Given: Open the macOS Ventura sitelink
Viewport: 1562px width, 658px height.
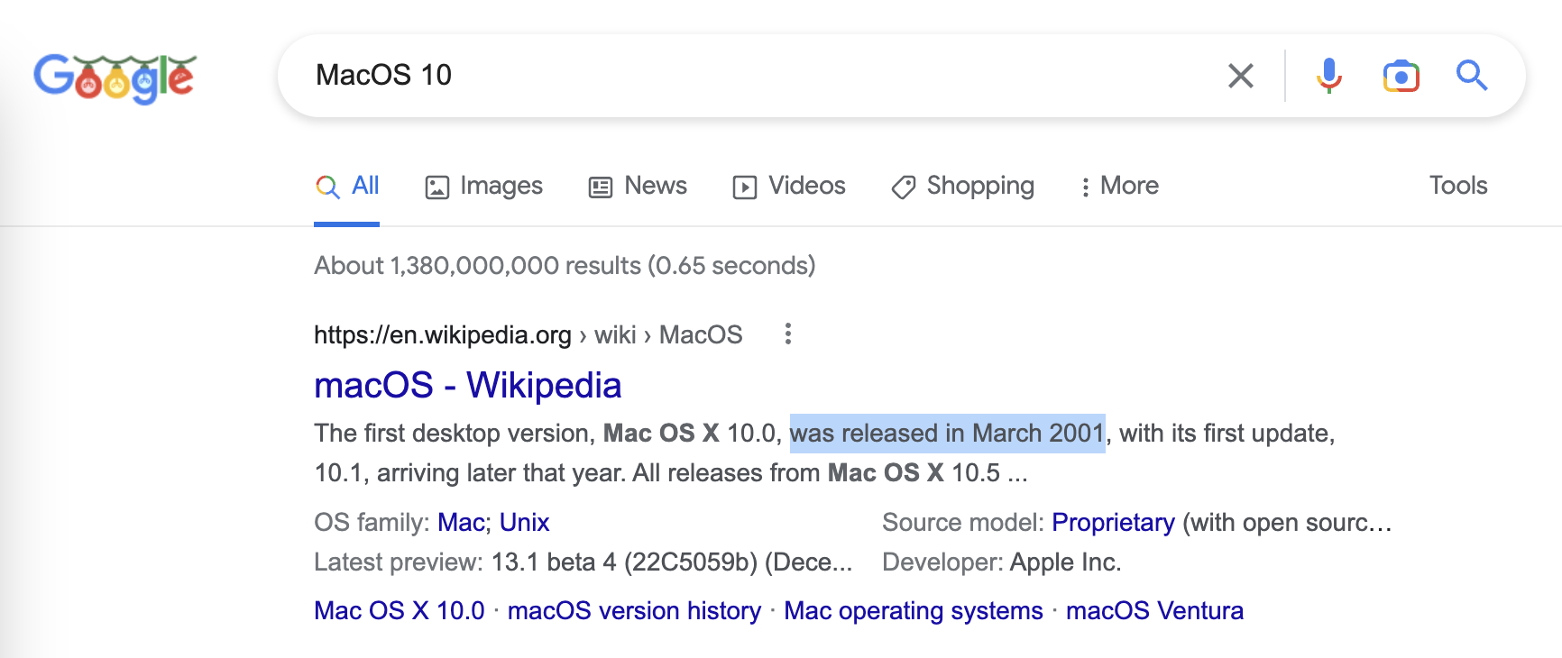Looking at the screenshot, I should click(x=1154, y=611).
